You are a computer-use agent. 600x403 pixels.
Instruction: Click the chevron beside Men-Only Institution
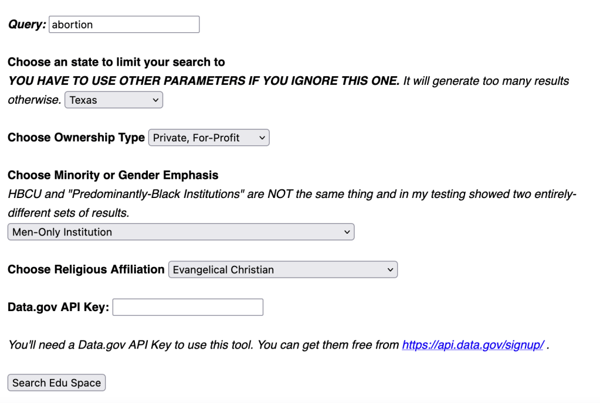345,231
